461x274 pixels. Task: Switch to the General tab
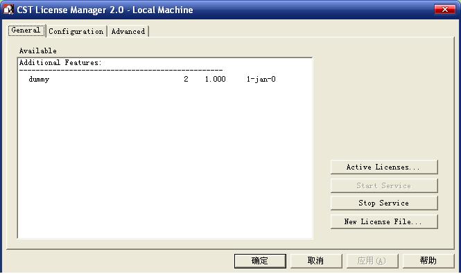(26, 30)
